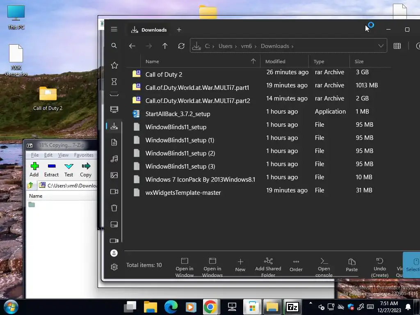420x315 pixels.
Task: Click the Paste button
Action: pos(352,265)
